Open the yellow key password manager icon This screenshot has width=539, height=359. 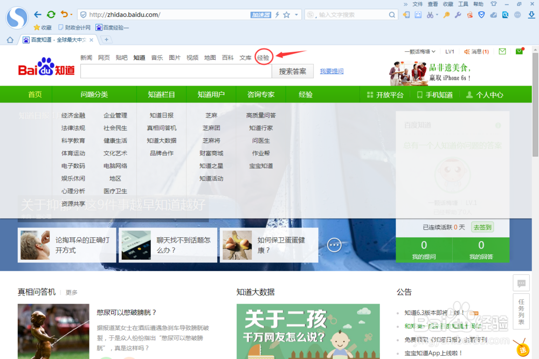point(446,15)
